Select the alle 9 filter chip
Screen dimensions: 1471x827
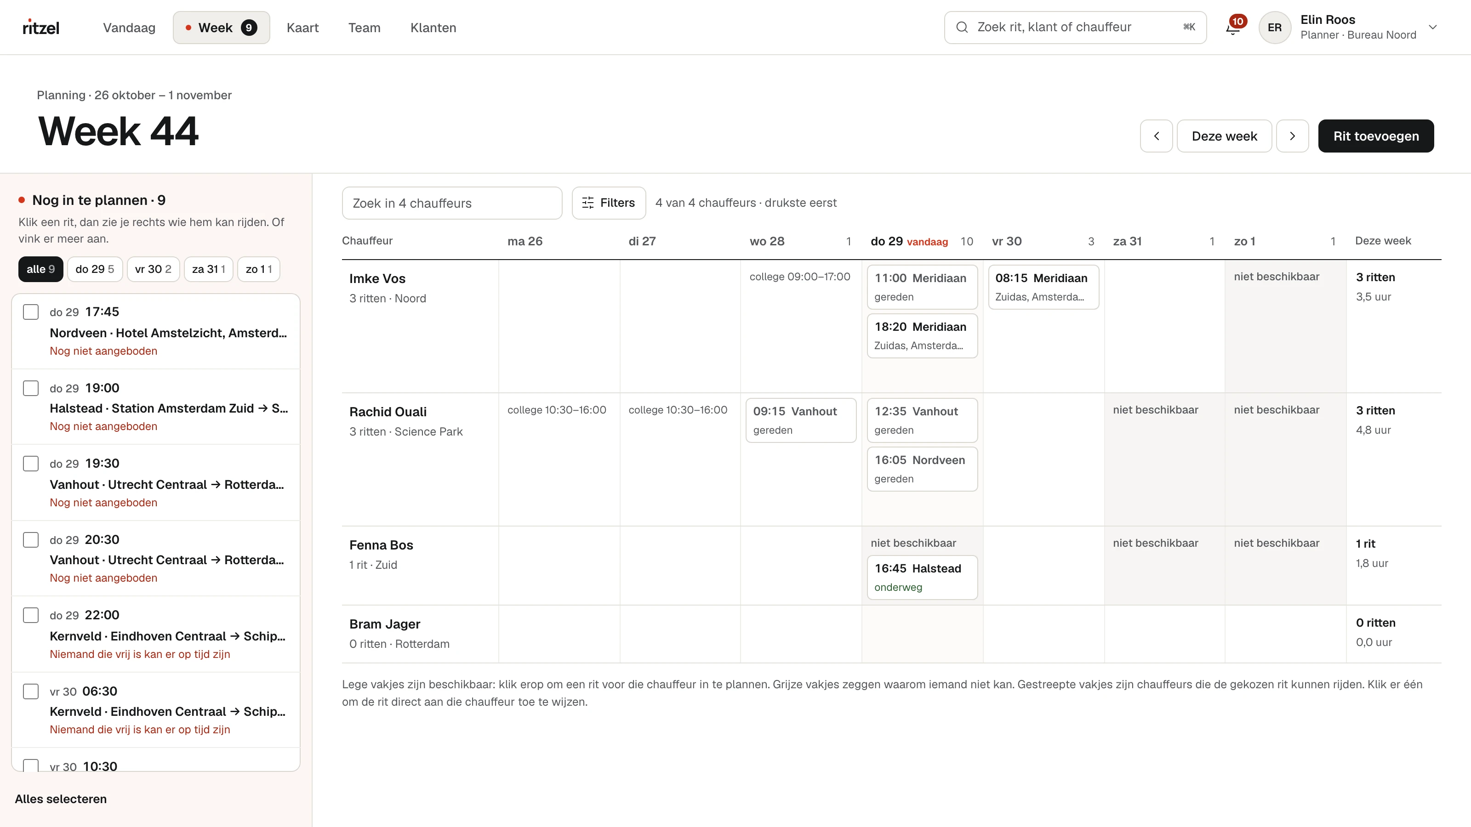(40, 269)
